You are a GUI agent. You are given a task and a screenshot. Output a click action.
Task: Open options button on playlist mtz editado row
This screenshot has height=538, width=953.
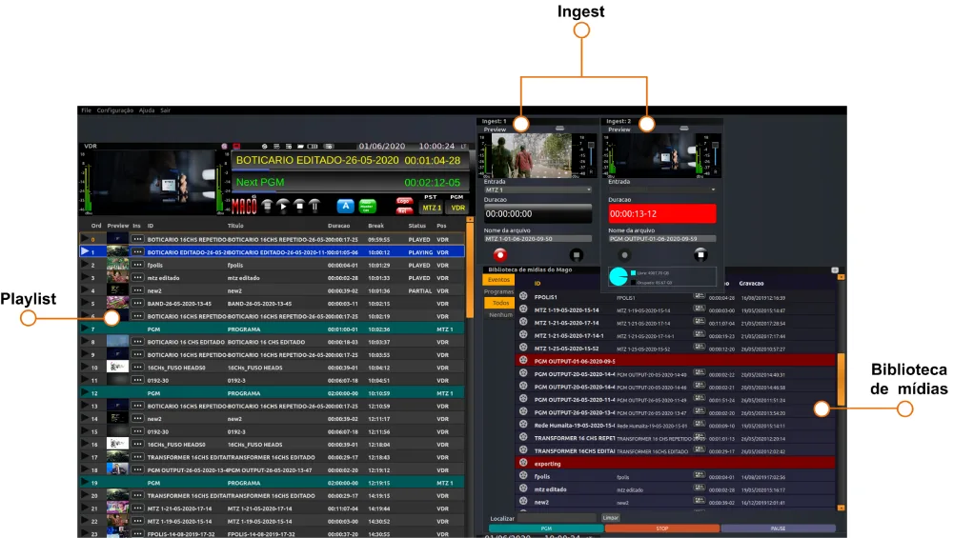138,277
